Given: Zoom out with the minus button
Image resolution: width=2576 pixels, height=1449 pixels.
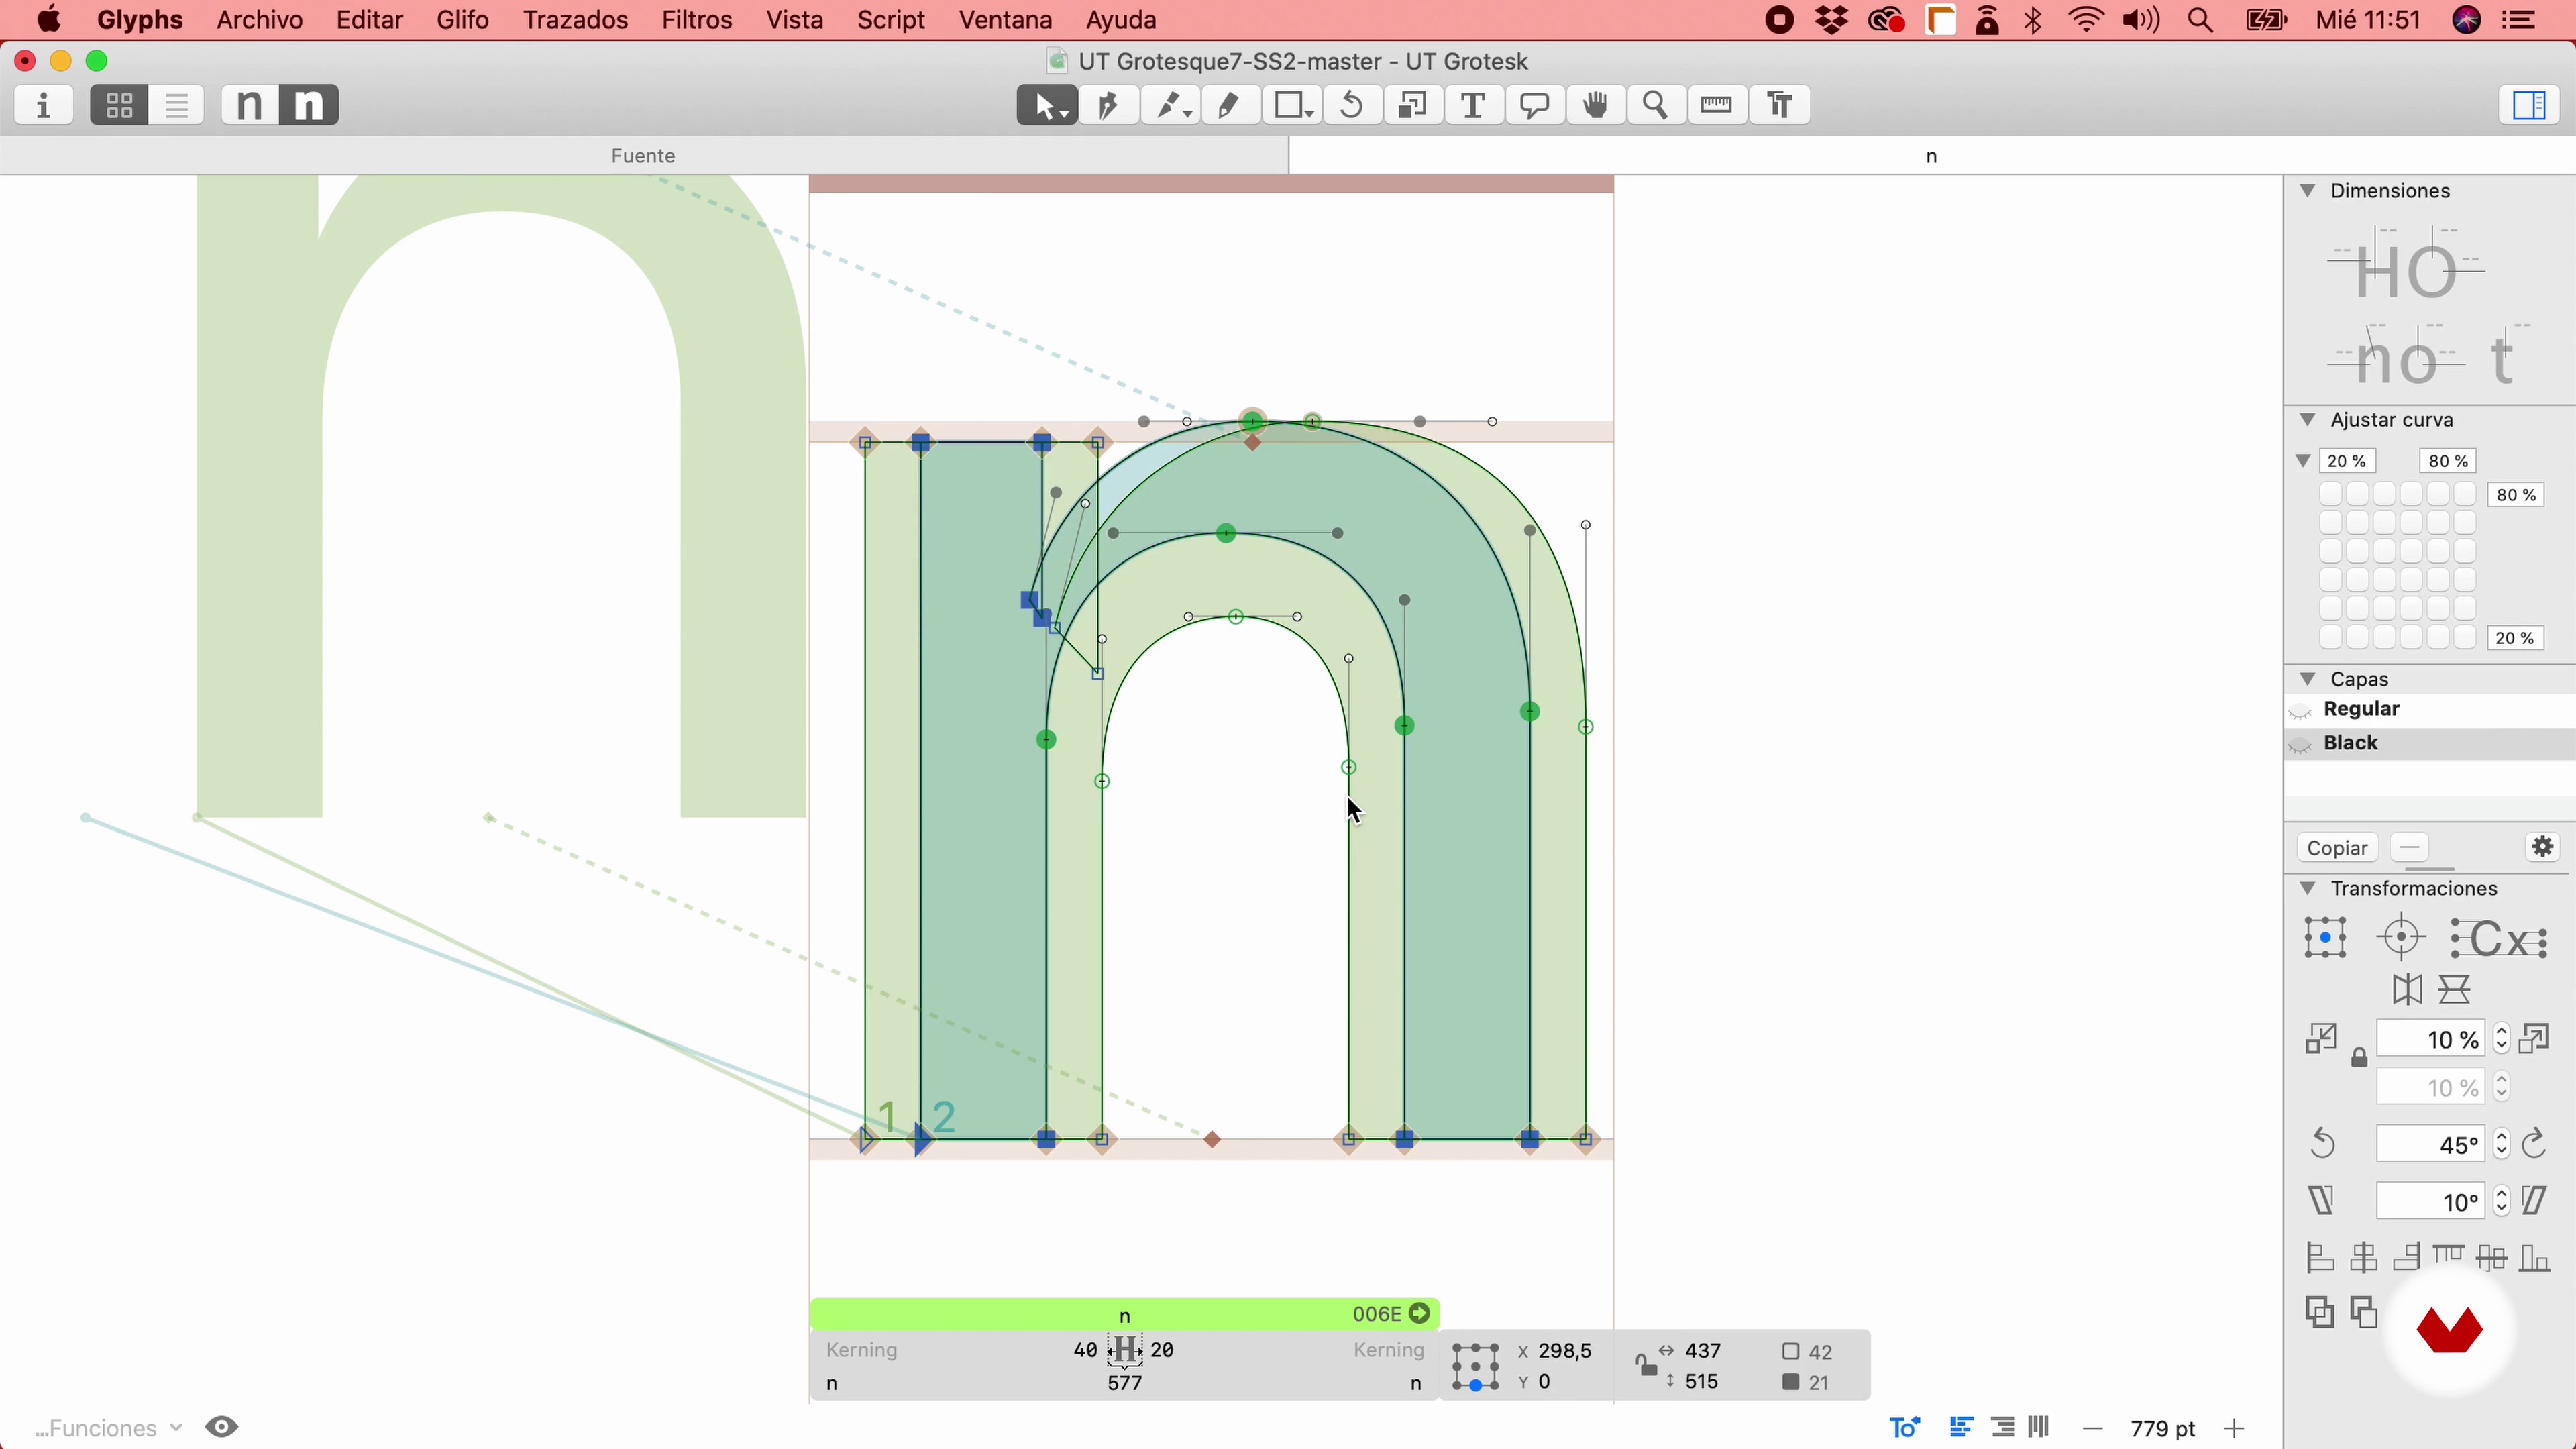Looking at the screenshot, I should [2093, 1429].
